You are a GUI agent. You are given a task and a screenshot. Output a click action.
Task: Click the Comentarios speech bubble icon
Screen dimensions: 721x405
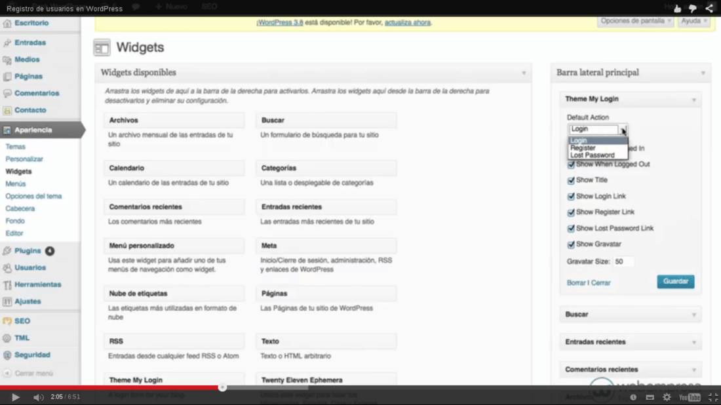7,93
